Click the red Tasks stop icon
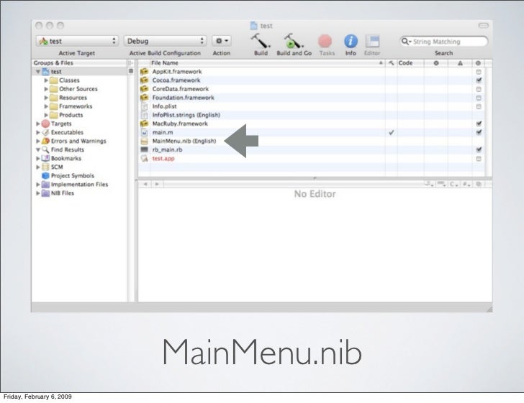 (x=325, y=42)
